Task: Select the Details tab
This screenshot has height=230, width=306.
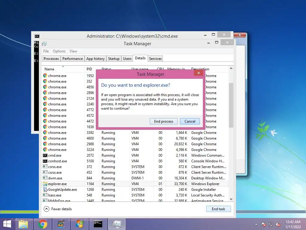Action: [140, 58]
